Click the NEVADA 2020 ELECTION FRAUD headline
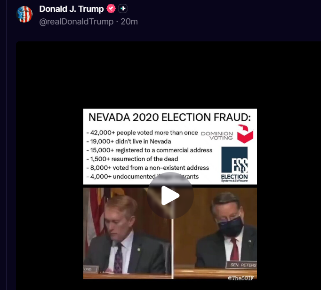 click(170, 118)
